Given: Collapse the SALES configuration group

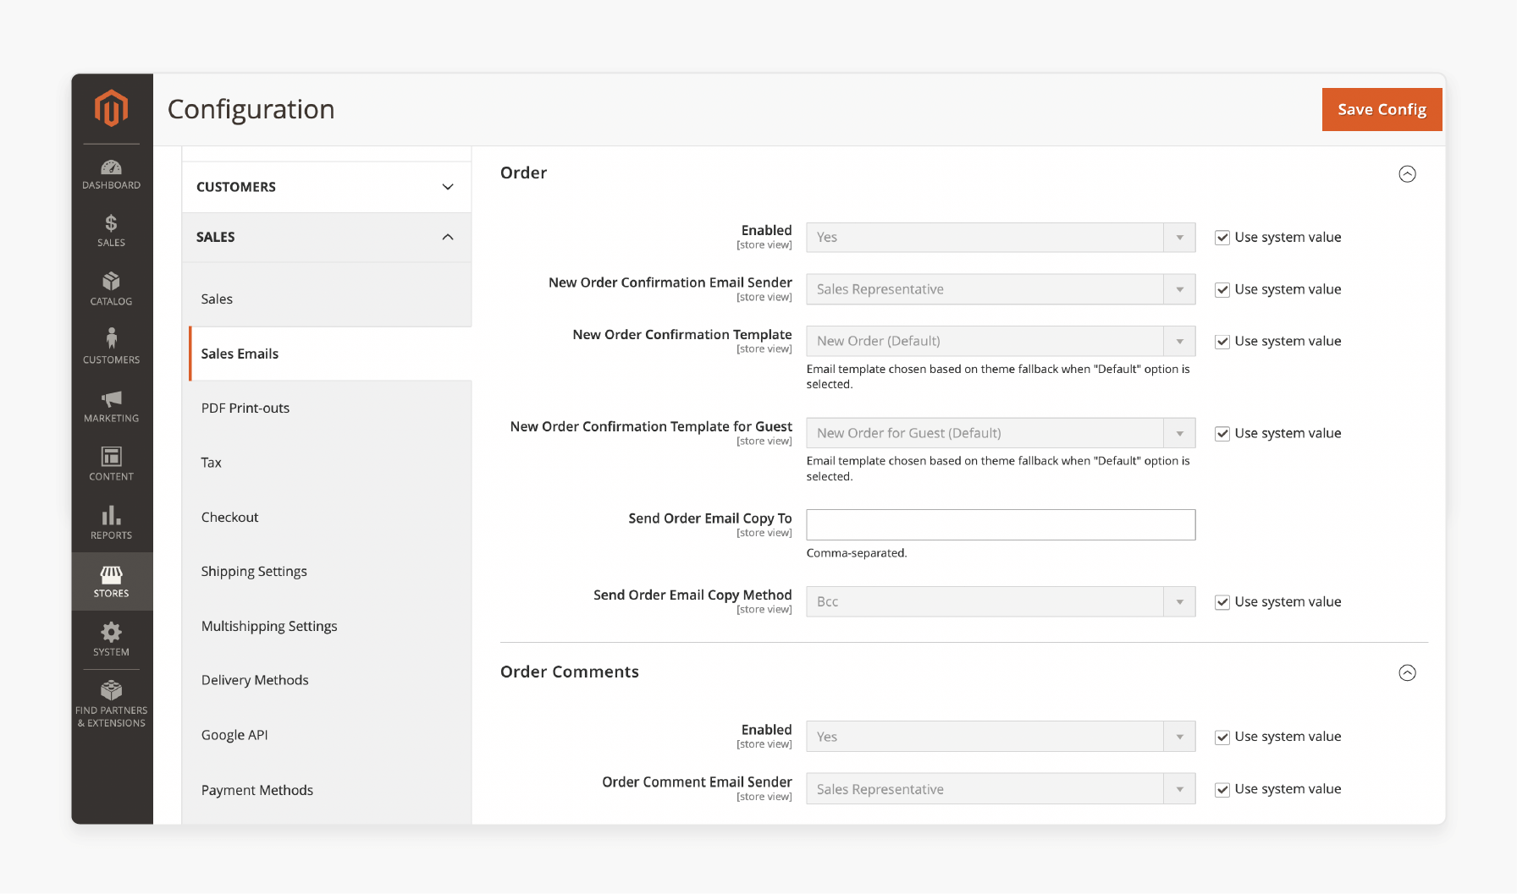Looking at the screenshot, I should [326, 238].
